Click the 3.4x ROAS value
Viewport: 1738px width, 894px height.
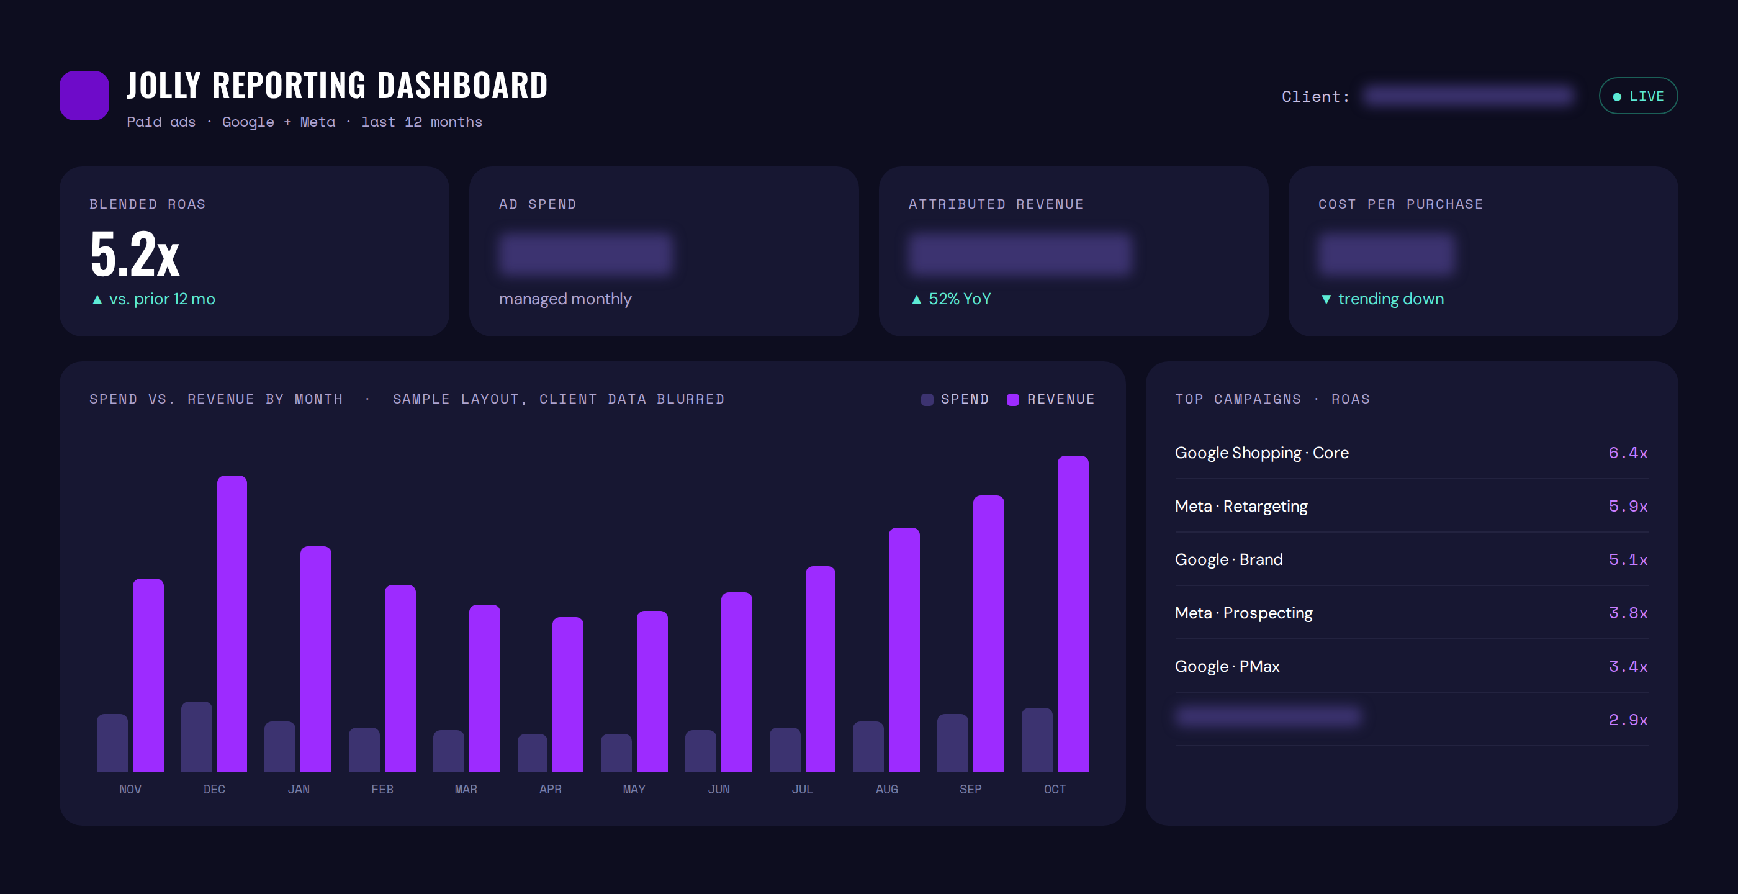(1628, 666)
